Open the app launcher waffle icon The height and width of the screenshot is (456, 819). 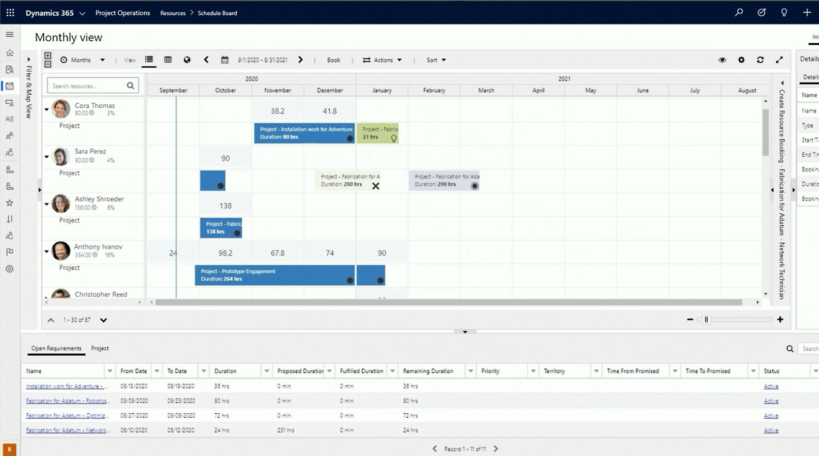pos(10,13)
